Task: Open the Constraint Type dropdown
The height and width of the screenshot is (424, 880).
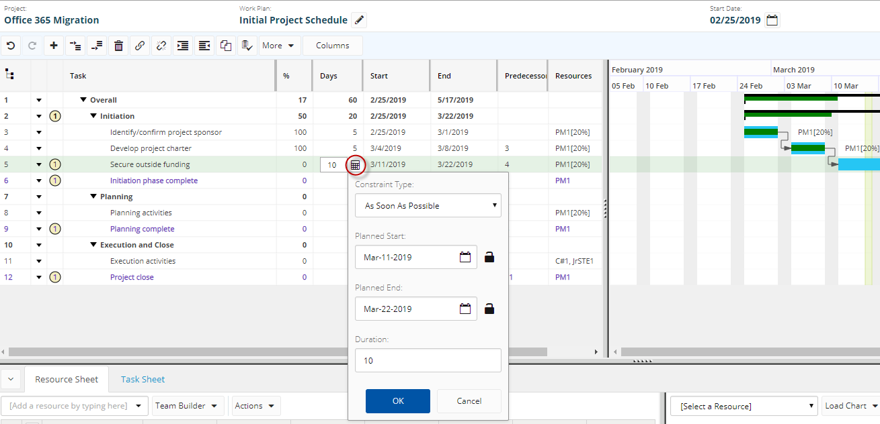Action: (428, 206)
